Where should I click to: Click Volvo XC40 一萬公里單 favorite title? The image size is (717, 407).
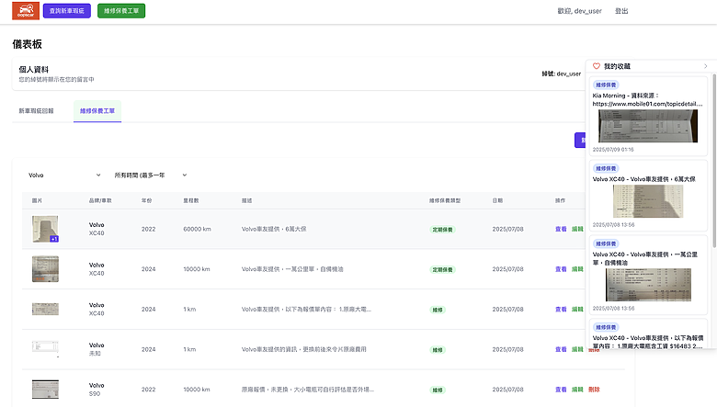(x=644, y=258)
